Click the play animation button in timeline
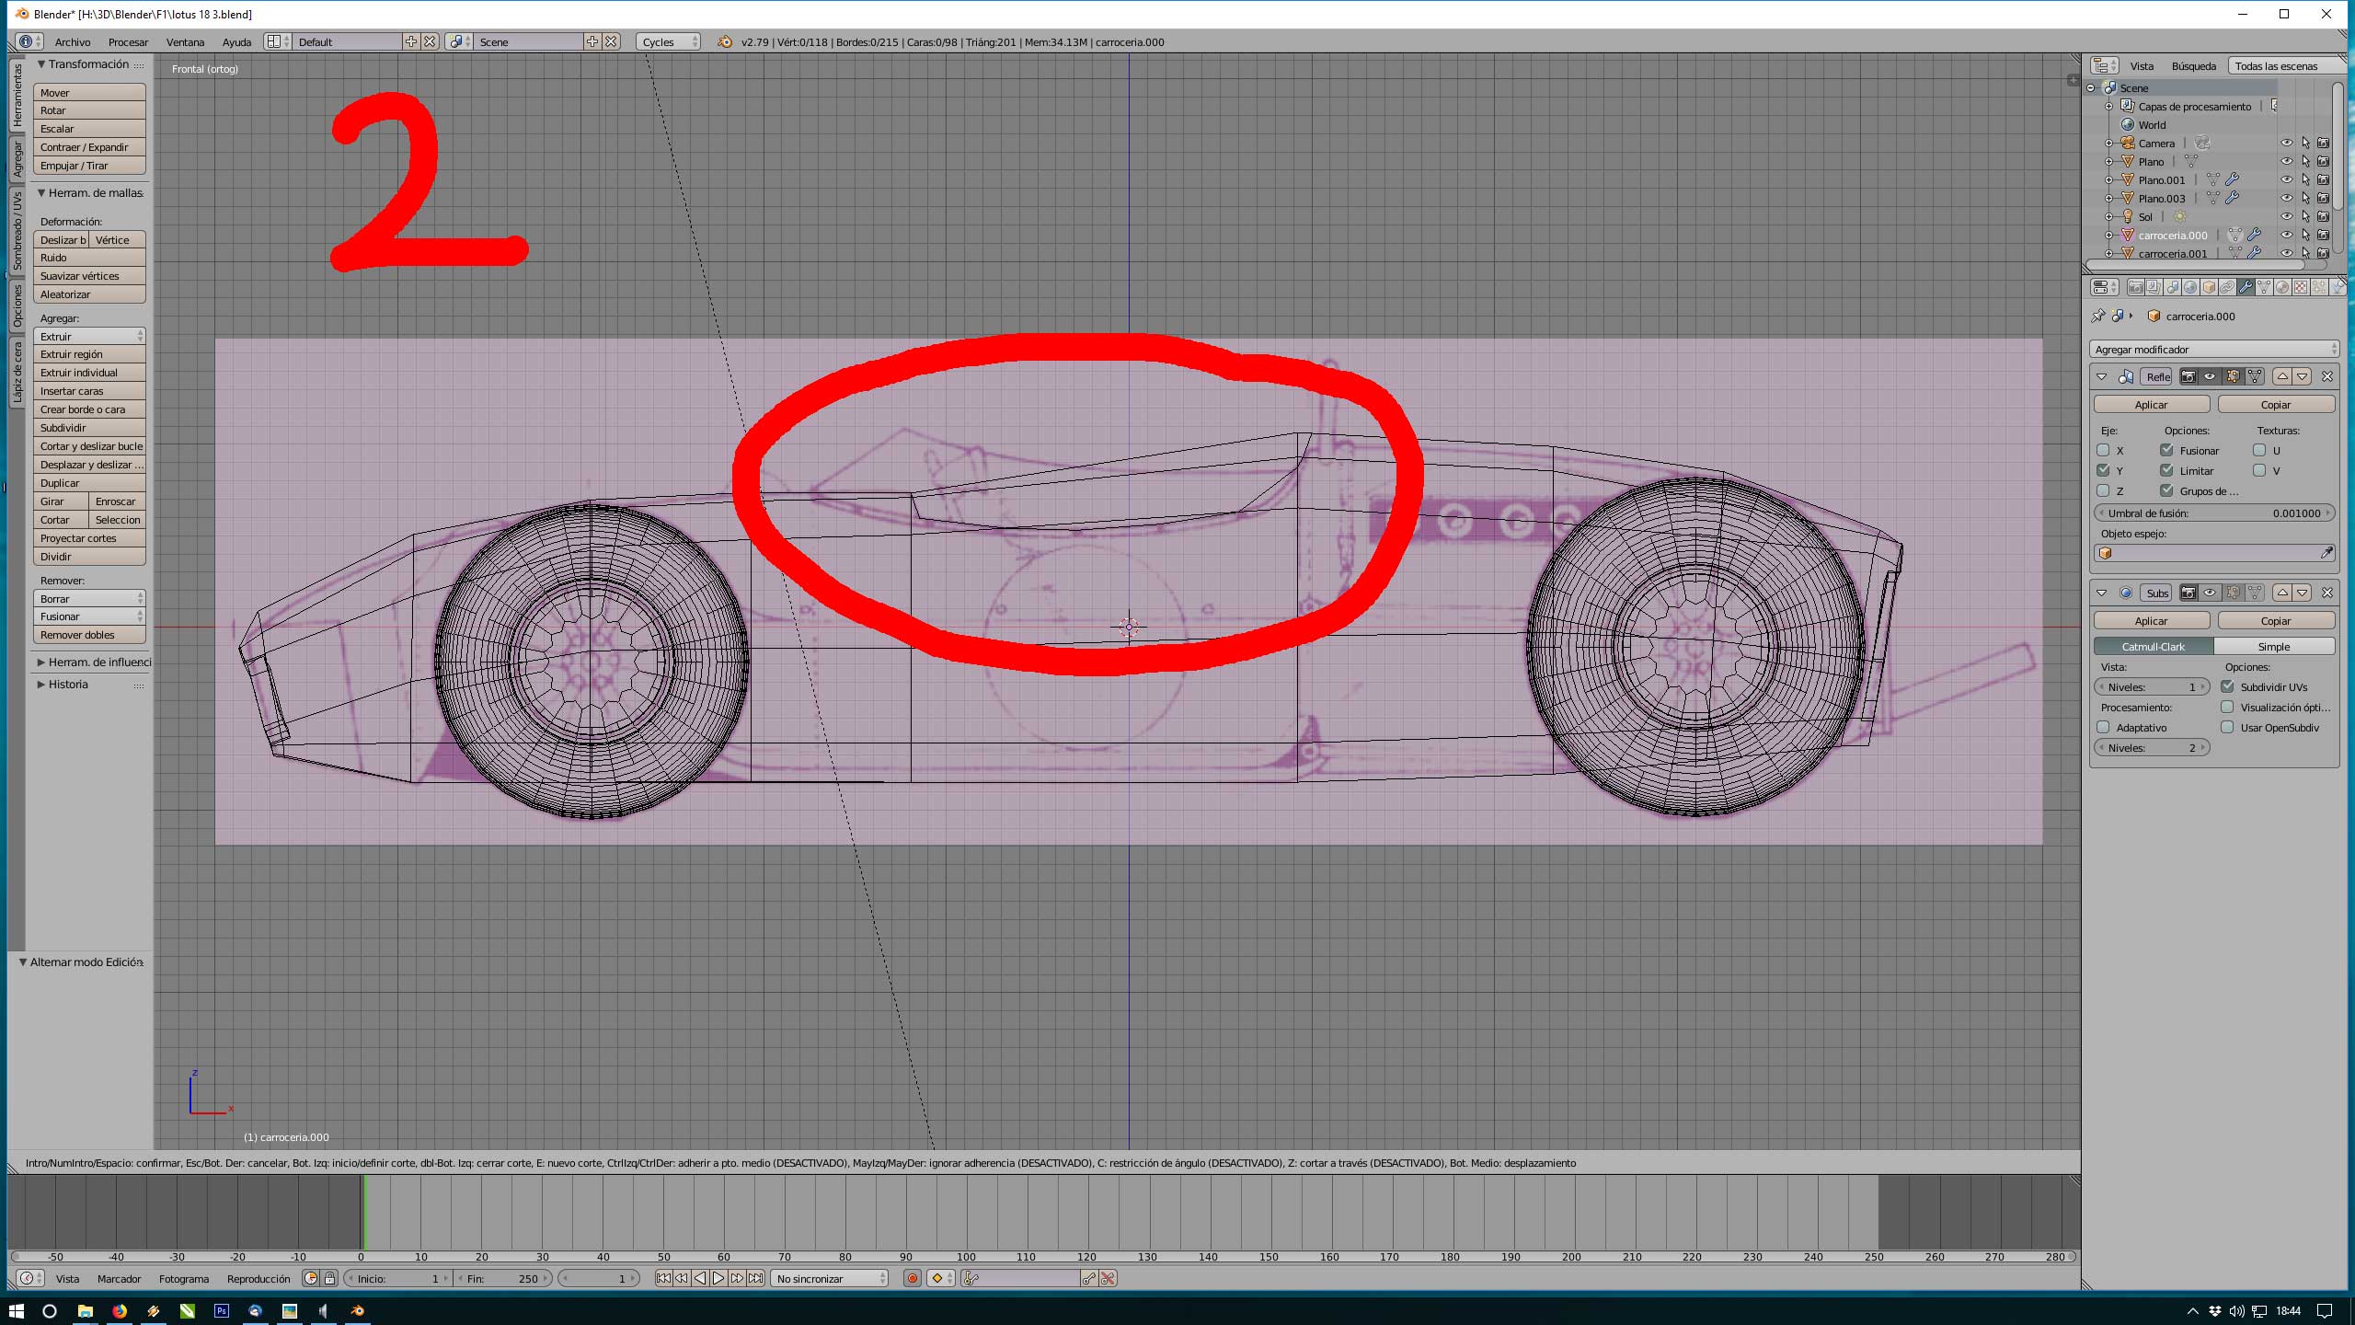 click(718, 1278)
